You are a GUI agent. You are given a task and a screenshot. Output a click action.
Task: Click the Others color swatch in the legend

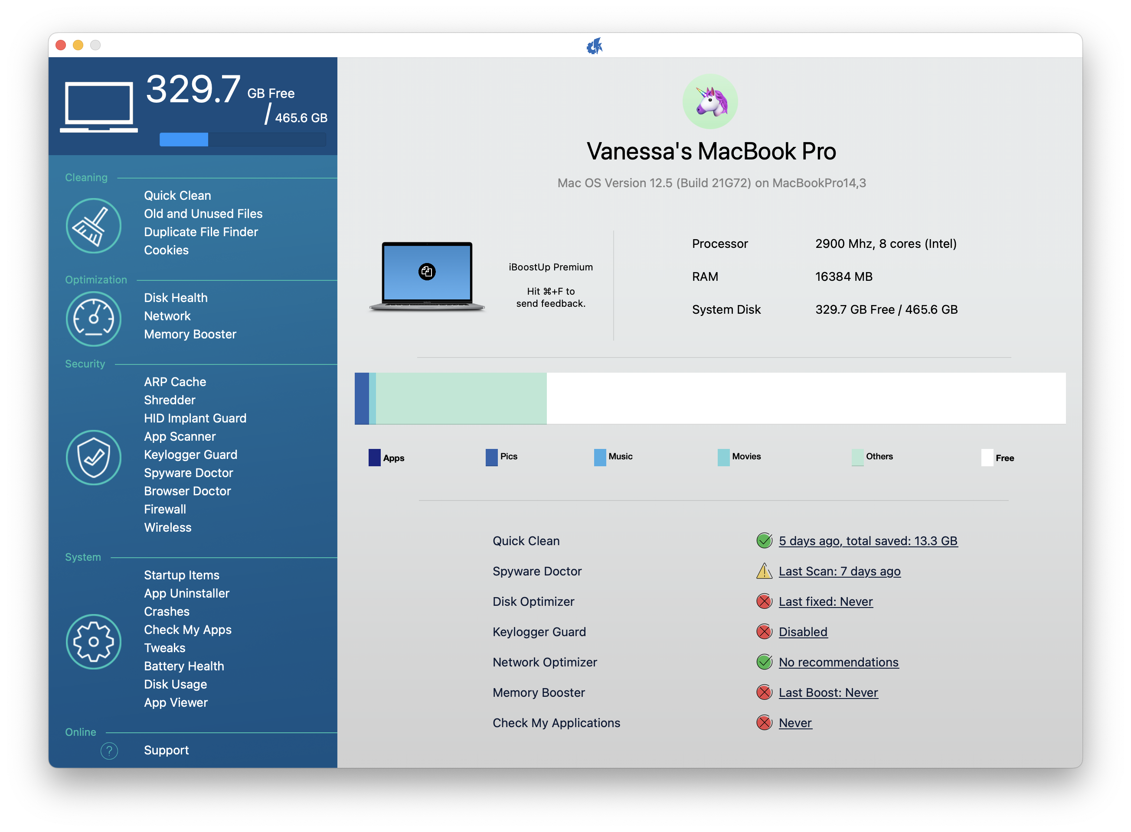tap(857, 457)
